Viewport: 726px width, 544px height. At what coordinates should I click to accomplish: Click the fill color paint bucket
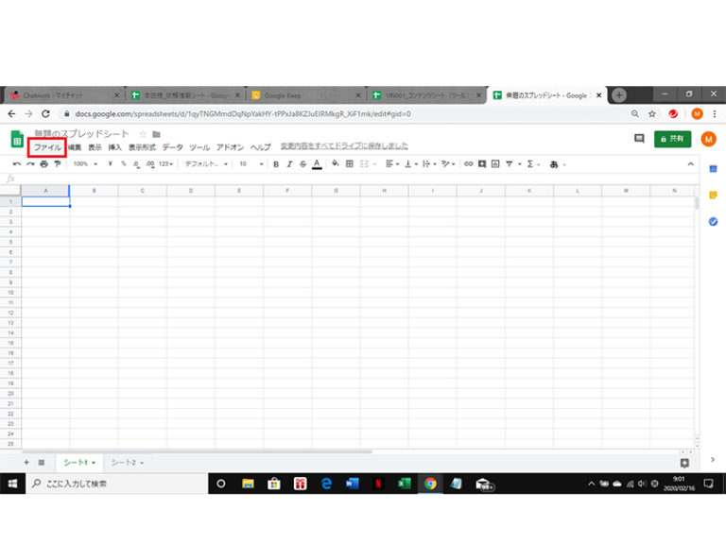pyautogui.click(x=336, y=163)
